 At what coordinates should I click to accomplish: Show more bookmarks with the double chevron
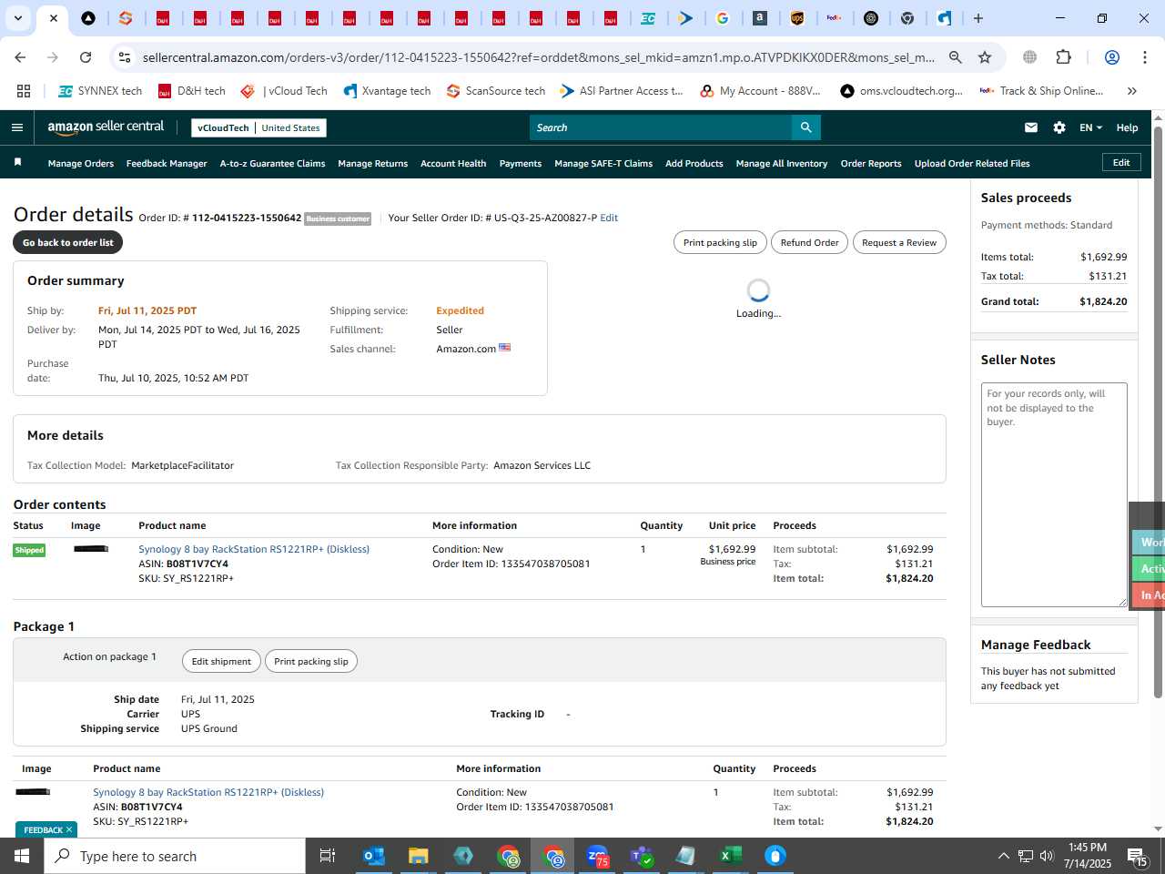pos(1132,91)
